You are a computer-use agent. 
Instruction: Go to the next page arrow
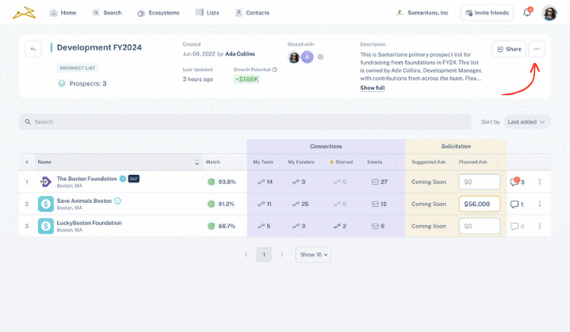282,255
